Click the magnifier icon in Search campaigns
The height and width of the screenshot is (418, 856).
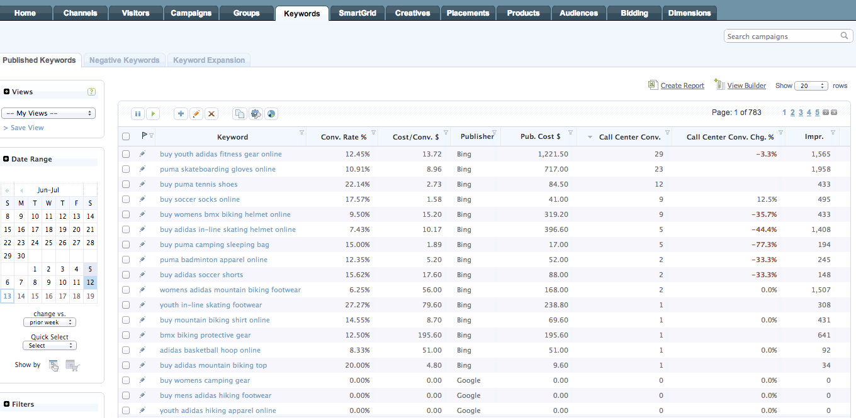[845, 36]
